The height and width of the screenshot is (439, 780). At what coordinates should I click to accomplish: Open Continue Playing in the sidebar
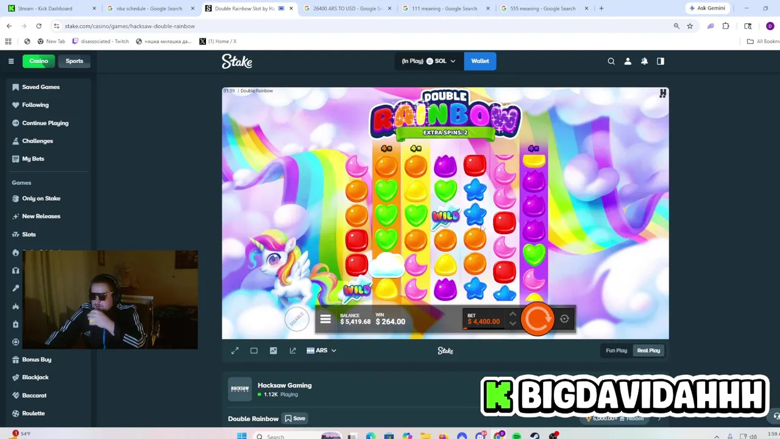pyautogui.click(x=46, y=123)
